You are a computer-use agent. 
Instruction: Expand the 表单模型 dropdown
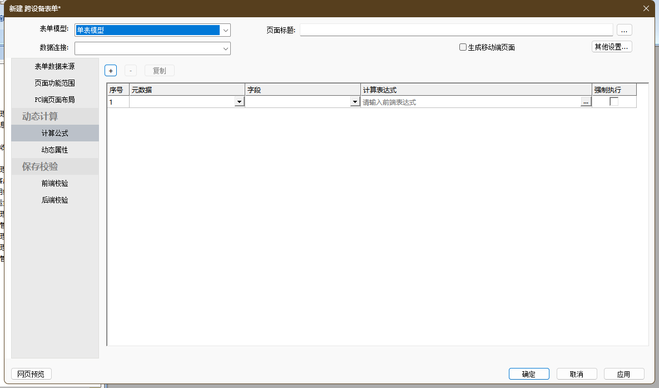coord(225,30)
